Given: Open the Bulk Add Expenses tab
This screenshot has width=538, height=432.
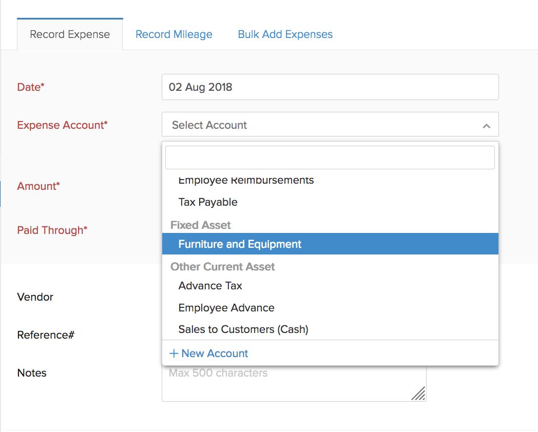Looking at the screenshot, I should click(x=285, y=34).
